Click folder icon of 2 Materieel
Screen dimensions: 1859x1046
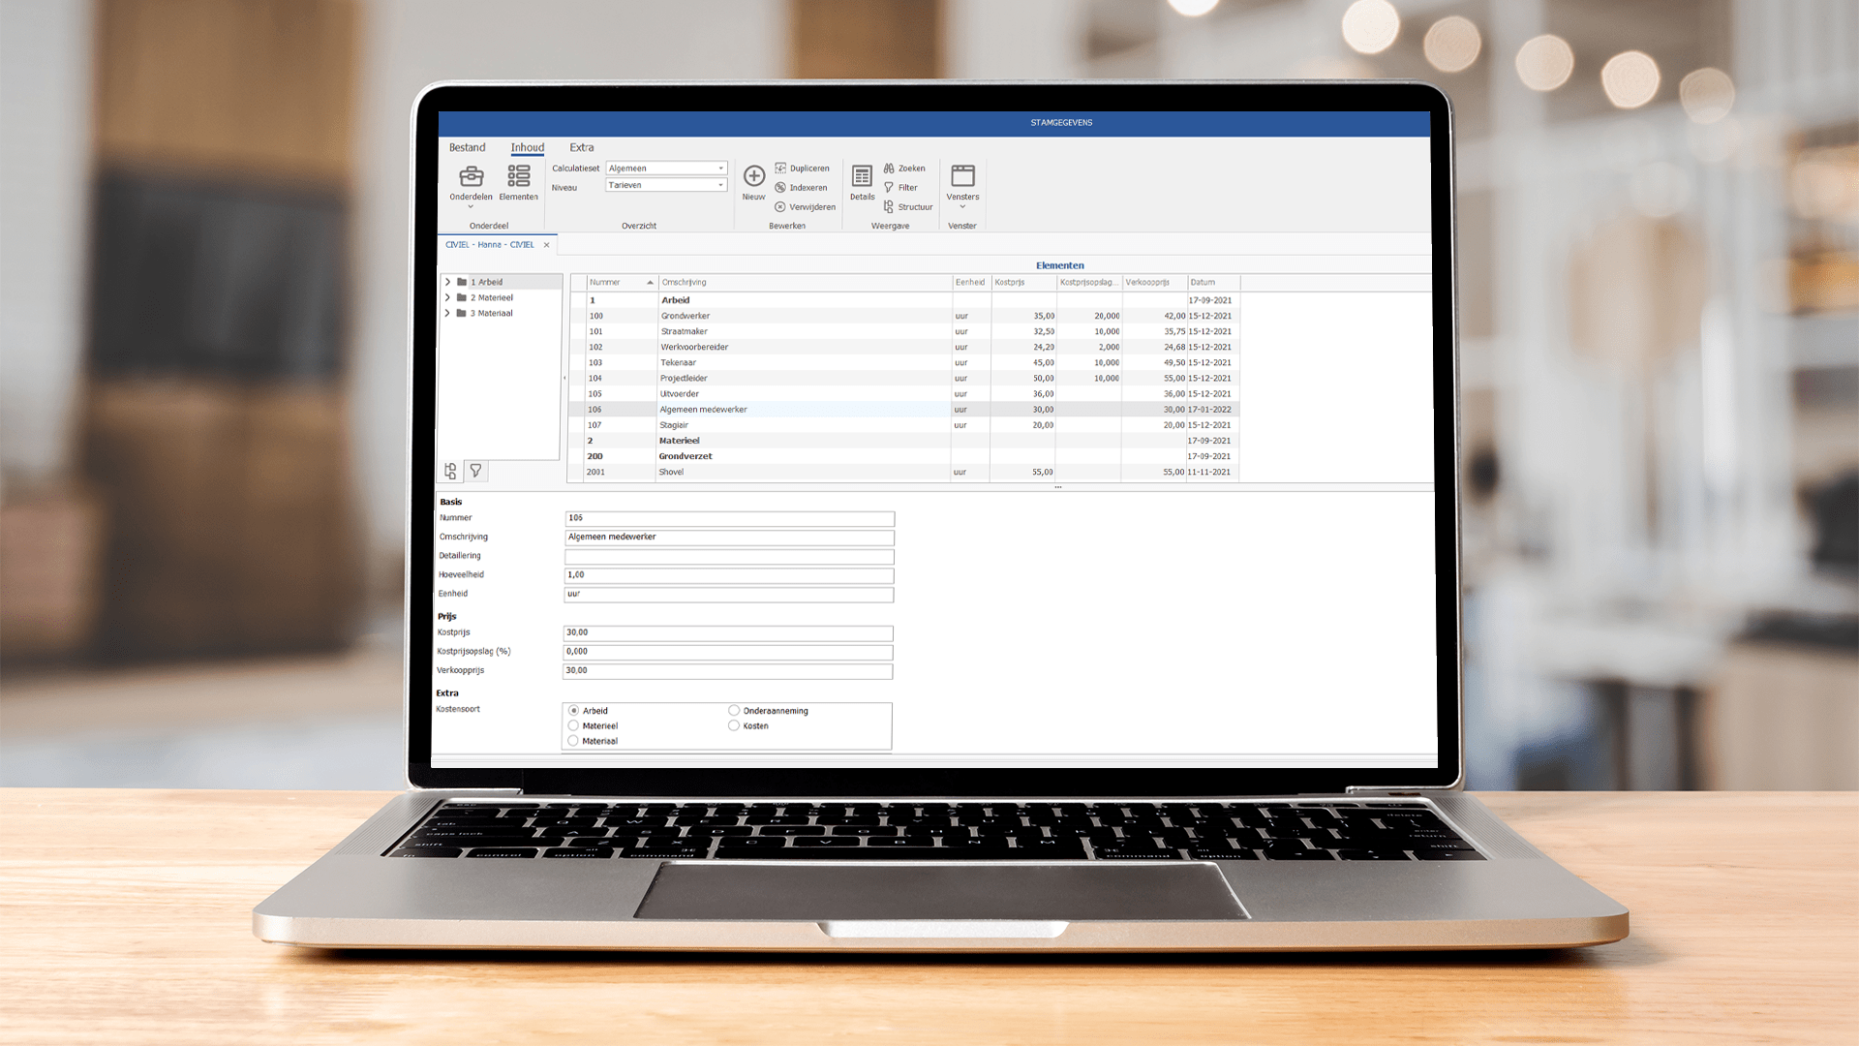click(462, 297)
